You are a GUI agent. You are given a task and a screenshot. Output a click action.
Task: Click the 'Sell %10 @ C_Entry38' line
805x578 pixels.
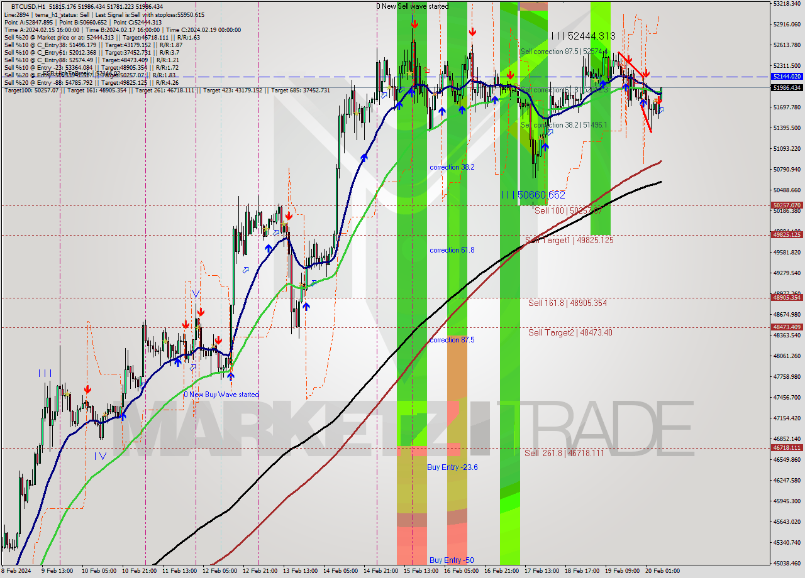tap(93, 45)
